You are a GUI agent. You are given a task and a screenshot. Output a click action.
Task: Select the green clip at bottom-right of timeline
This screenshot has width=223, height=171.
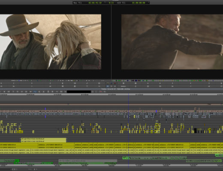(204, 161)
